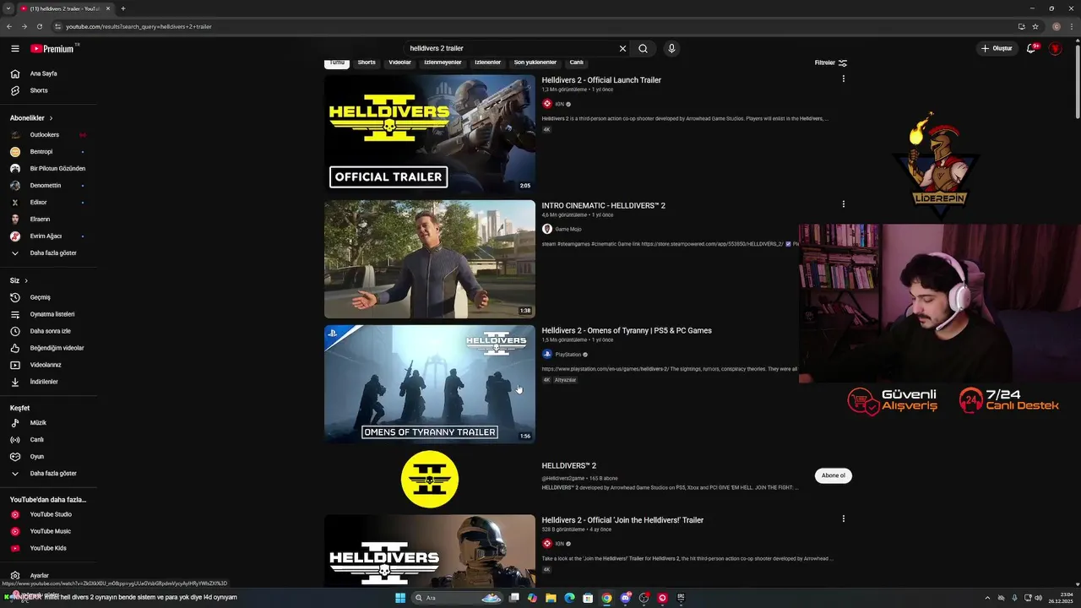Screen dimensions: 1081x608
Task: Open the notifications bell
Action: coord(1031,48)
